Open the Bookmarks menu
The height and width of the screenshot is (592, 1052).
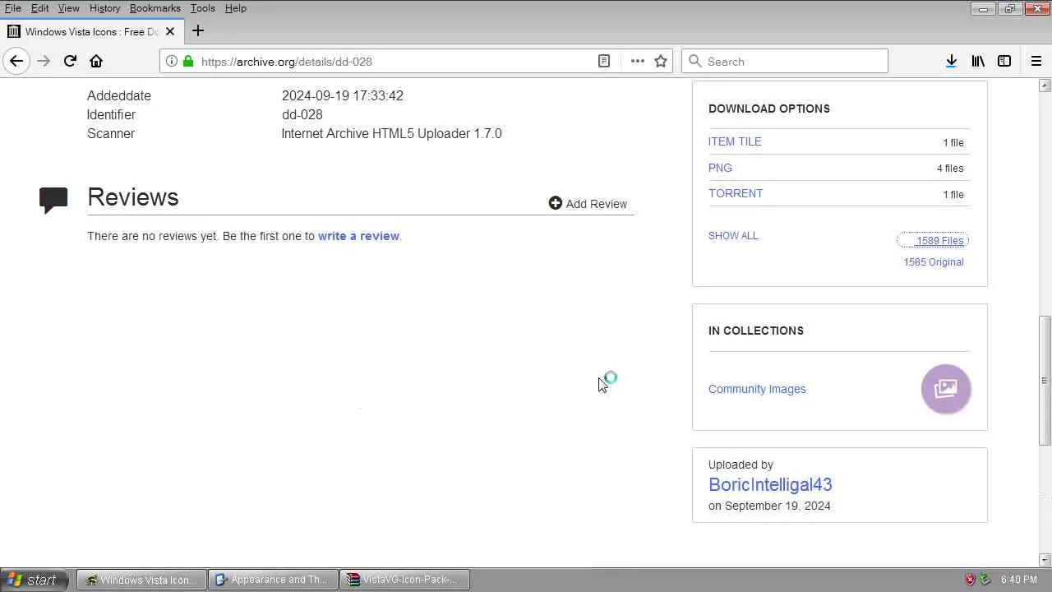pos(155,8)
